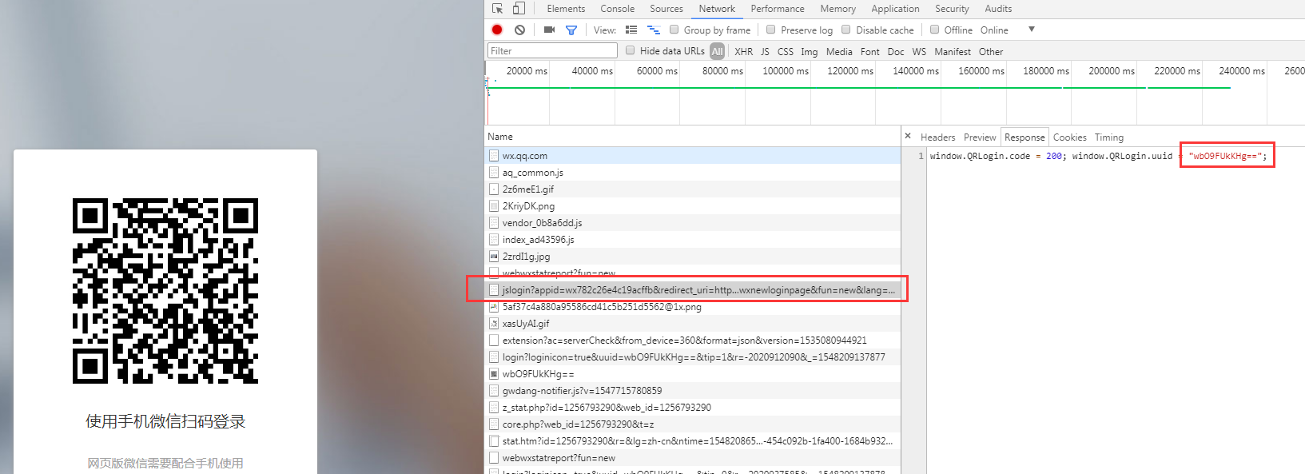Filter requests by WS type
The image size is (1305, 474).
coord(919,51)
